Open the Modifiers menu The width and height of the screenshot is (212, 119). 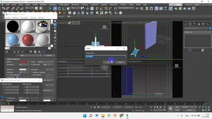click(x=43, y=5)
